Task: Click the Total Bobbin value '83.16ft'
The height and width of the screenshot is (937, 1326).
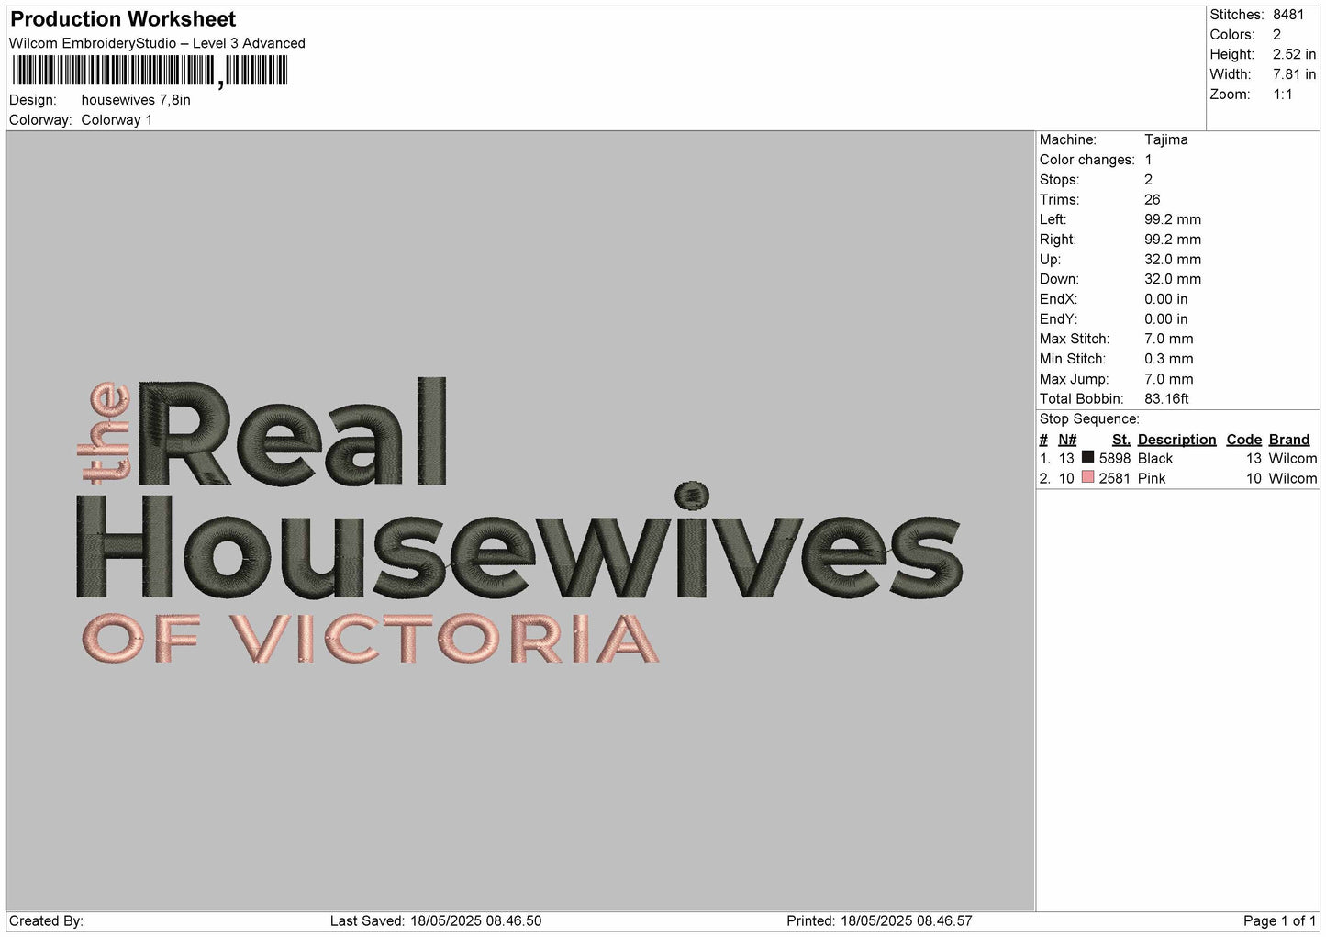Action: pos(1166,399)
